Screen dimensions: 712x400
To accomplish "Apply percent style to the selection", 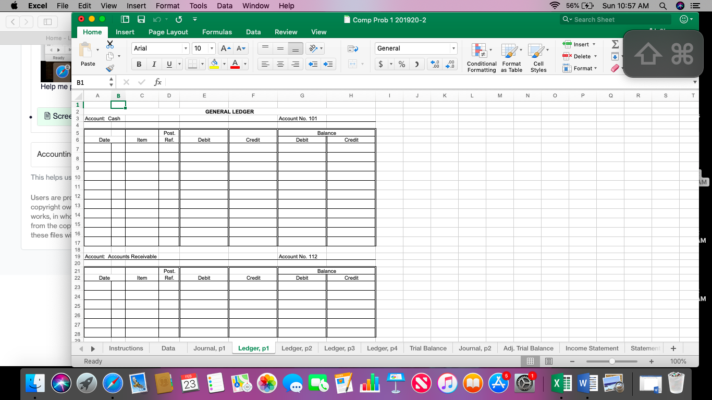I will pos(401,64).
